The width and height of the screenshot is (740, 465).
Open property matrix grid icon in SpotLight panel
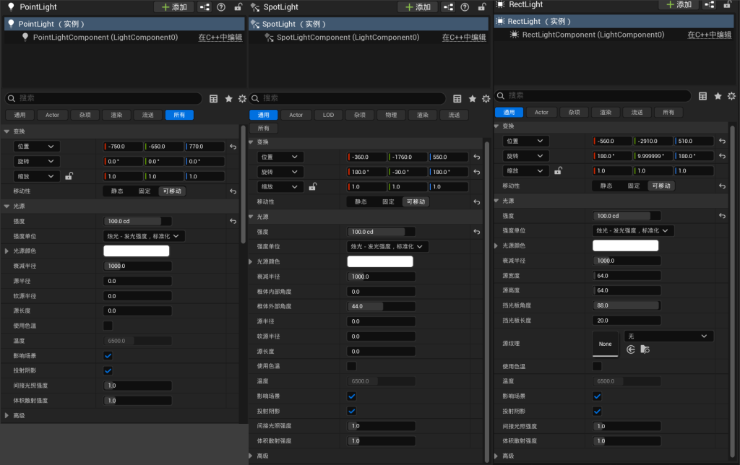coord(457,98)
